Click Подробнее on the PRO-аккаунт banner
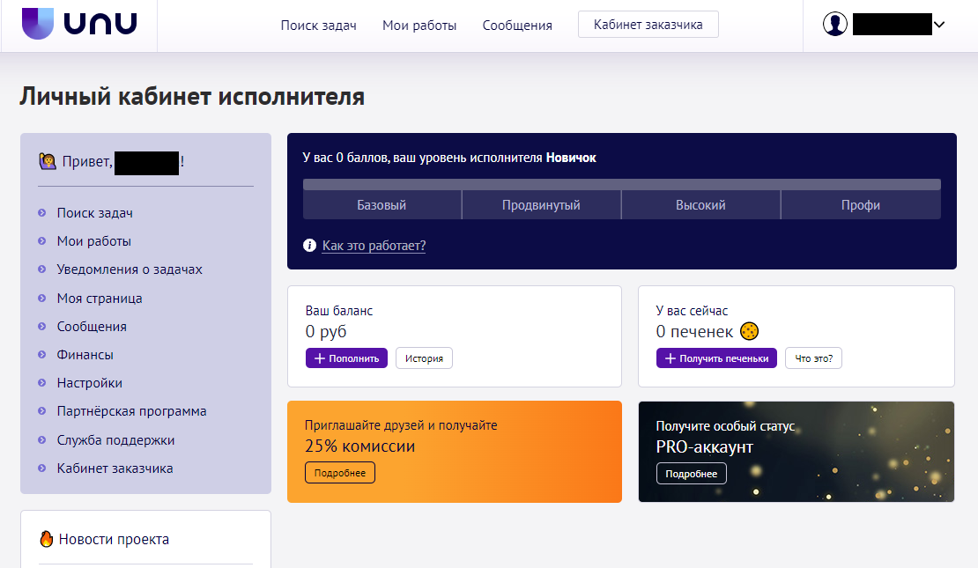 tap(691, 474)
